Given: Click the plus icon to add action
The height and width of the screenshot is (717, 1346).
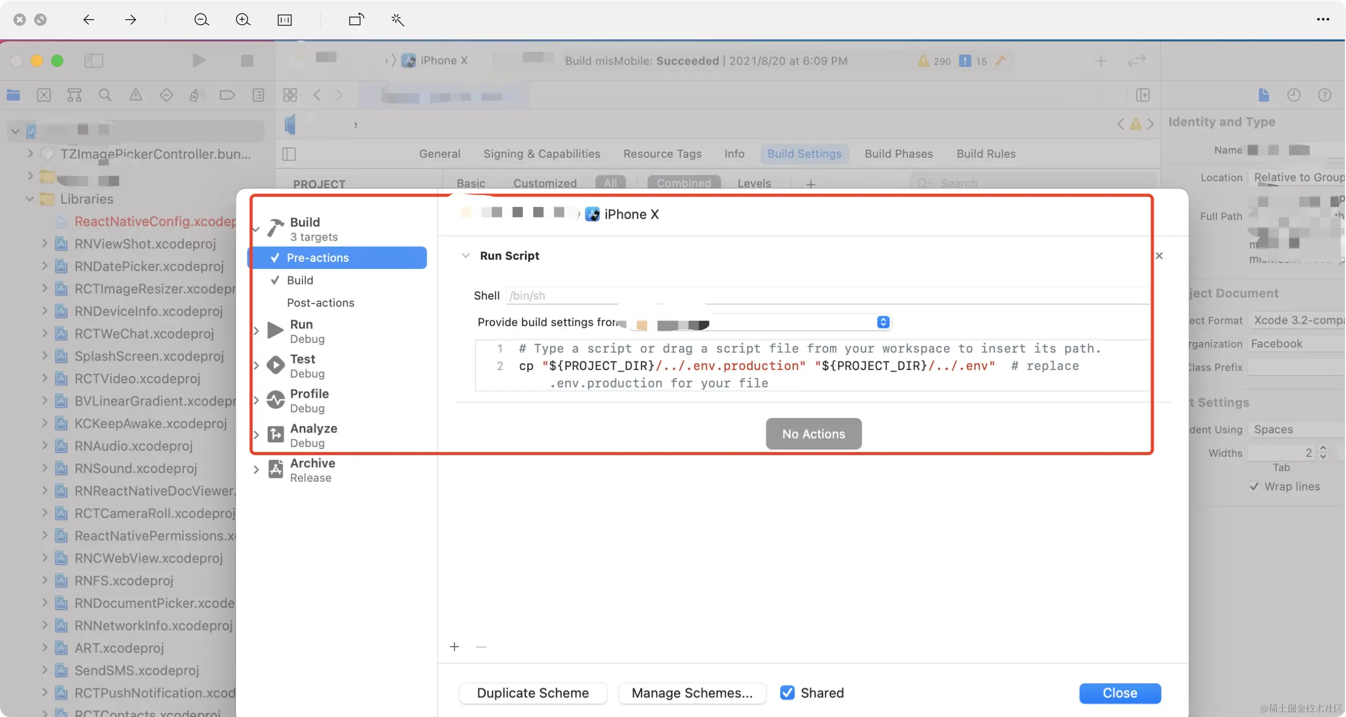Looking at the screenshot, I should pyautogui.click(x=454, y=647).
